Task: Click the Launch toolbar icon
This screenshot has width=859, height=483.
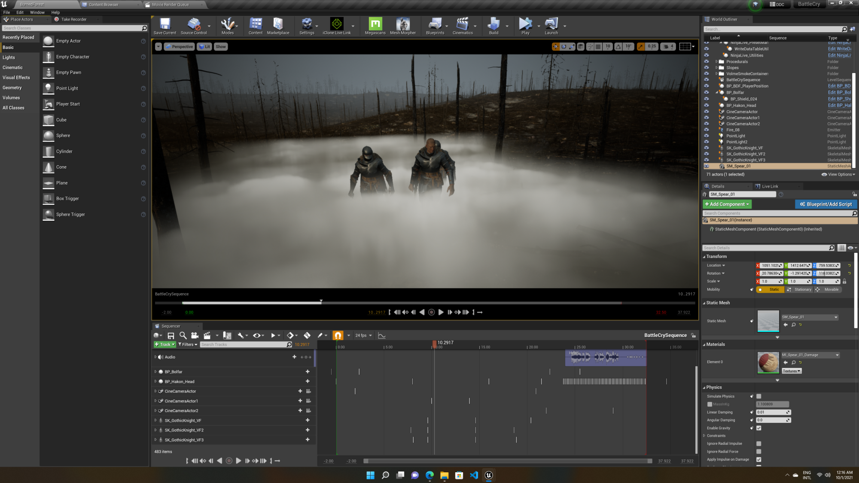Action: (x=551, y=26)
